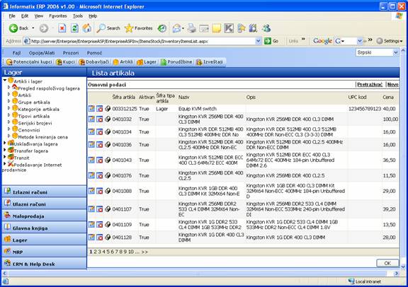Click the stock icon for item 0401088

click(x=108, y=191)
